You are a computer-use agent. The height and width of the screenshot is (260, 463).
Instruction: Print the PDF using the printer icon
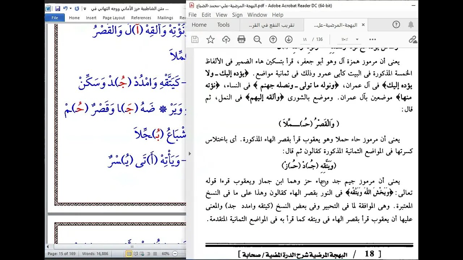coord(242,39)
